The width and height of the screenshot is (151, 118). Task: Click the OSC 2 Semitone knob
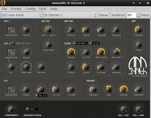(x=26, y=67)
